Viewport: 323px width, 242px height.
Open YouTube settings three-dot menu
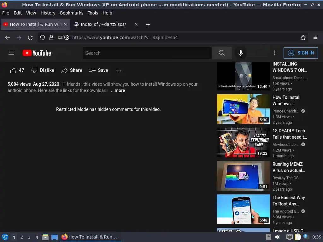coord(275,53)
